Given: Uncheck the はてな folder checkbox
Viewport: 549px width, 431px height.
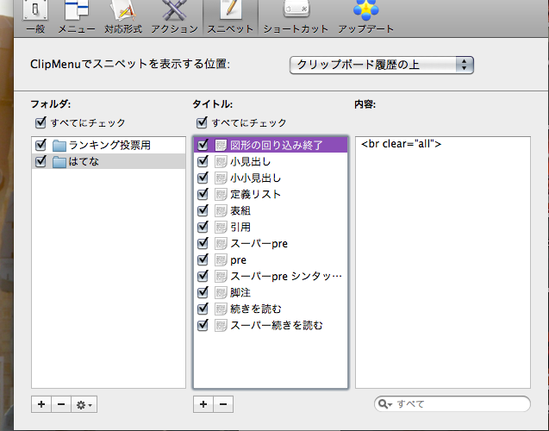Looking at the screenshot, I should [x=41, y=161].
